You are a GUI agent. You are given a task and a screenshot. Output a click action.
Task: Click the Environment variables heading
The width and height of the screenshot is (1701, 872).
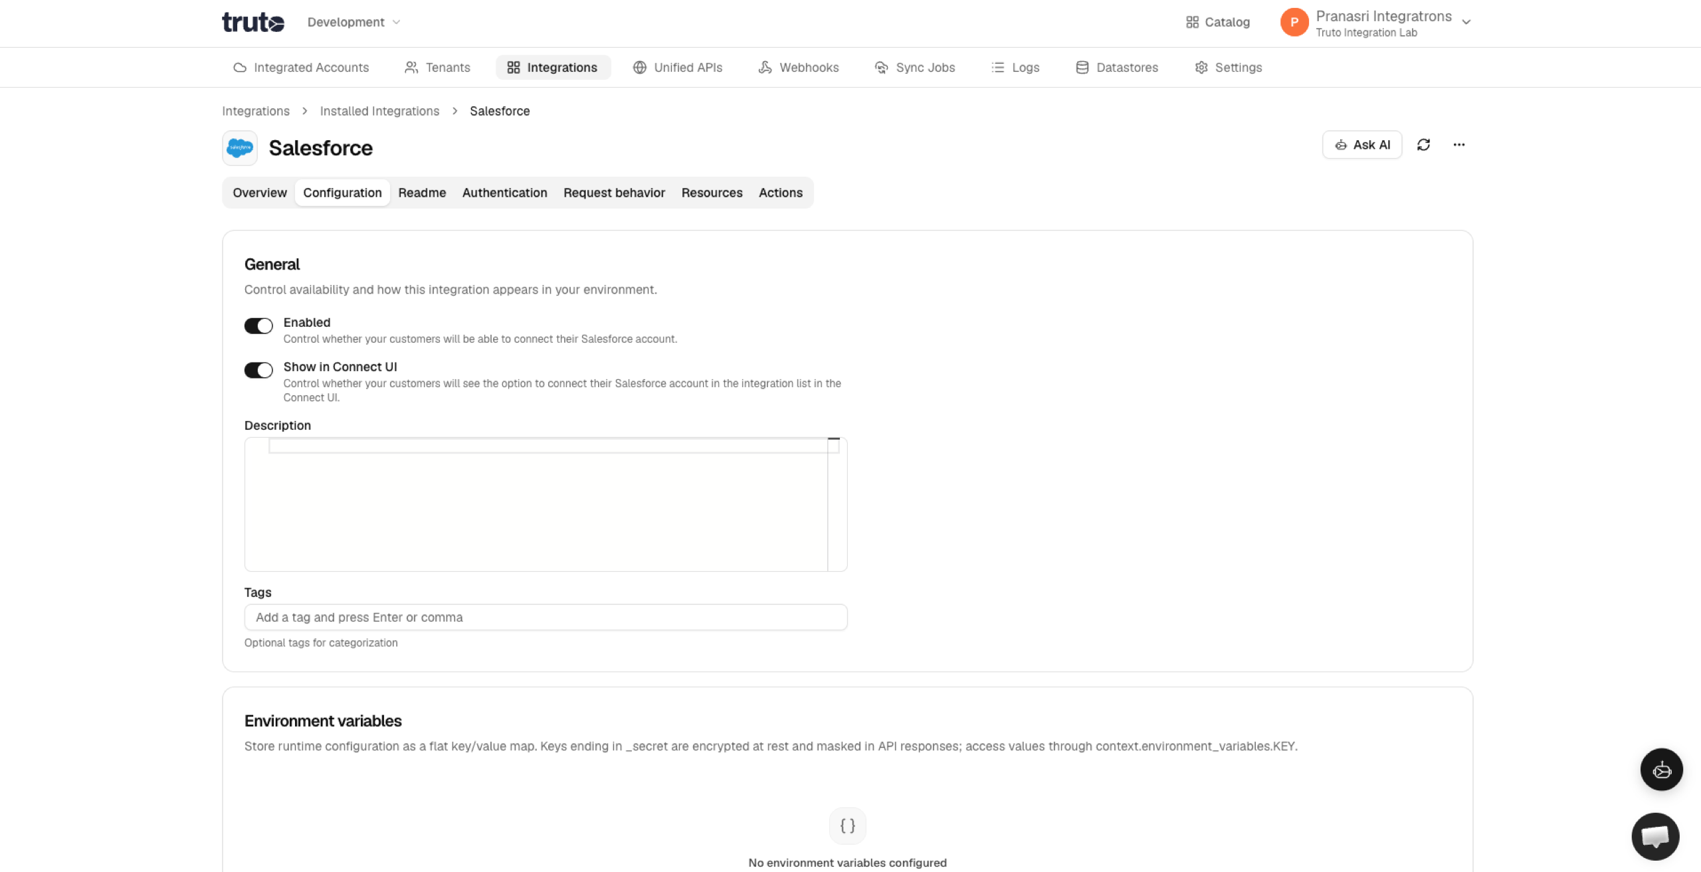323,721
